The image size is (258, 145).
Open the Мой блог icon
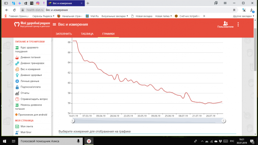[x=17, y=132]
